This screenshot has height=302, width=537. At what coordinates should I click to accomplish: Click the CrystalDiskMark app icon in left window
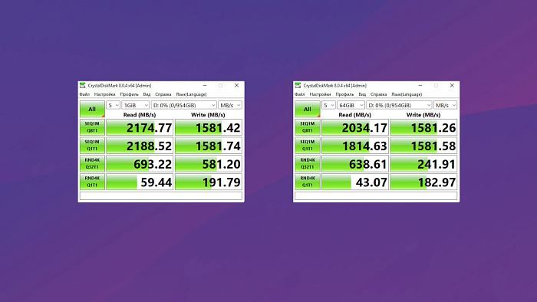[83, 86]
